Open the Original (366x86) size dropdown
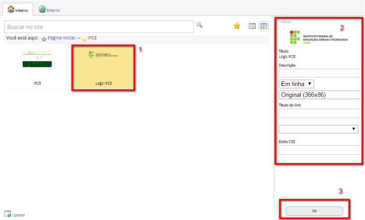Viewport: 365px width, 220px height. [320, 95]
